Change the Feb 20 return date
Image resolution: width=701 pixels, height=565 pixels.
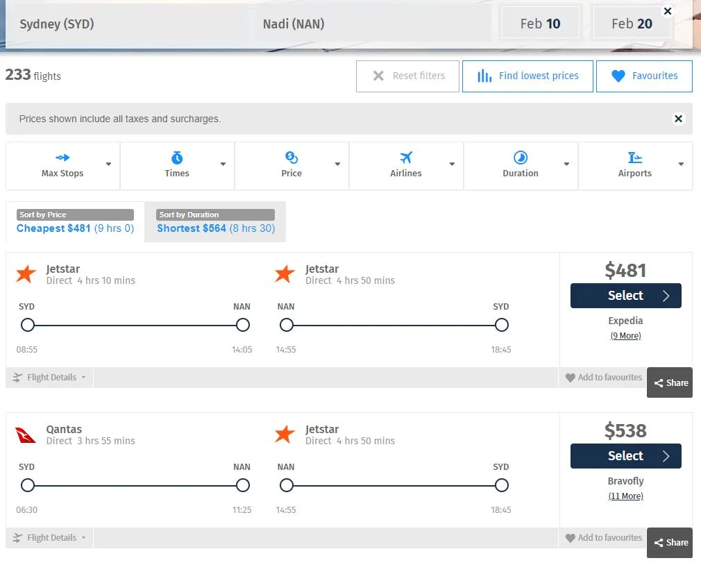click(x=632, y=23)
